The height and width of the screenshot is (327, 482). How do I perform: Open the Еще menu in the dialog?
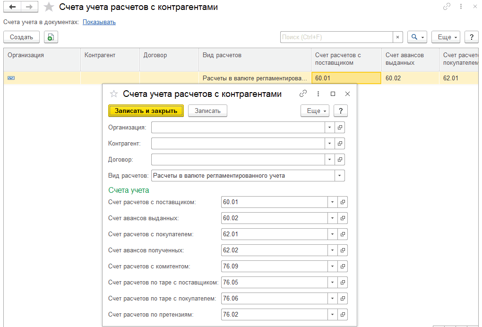(315, 111)
